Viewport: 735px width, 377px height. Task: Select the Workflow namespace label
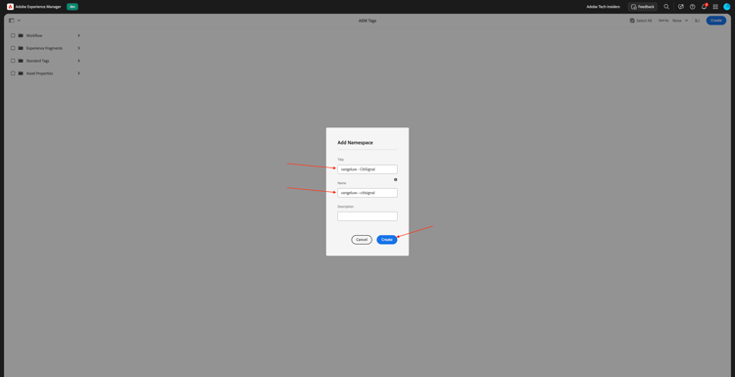click(34, 35)
